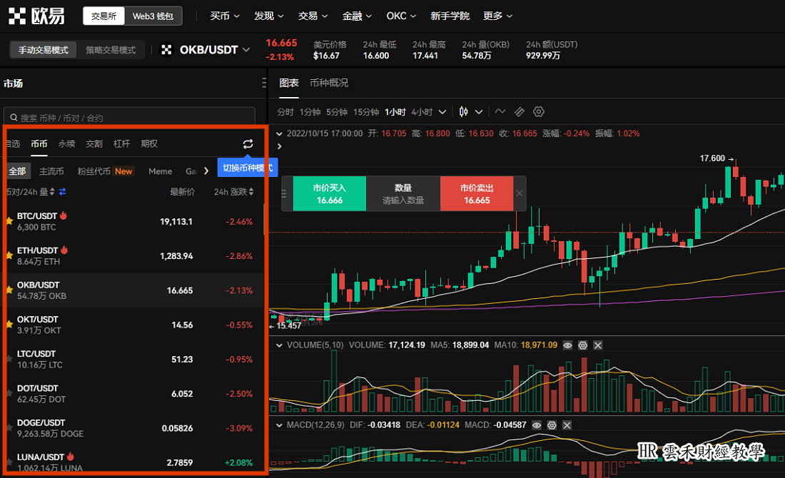Filter by 粉丝代币 category
Screen dimensions: 785x478
pyautogui.click(x=94, y=171)
